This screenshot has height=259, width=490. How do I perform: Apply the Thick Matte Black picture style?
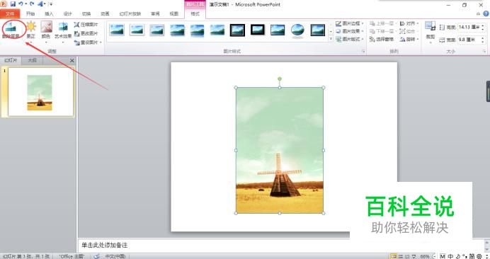pyautogui.click(x=258, y=30)
